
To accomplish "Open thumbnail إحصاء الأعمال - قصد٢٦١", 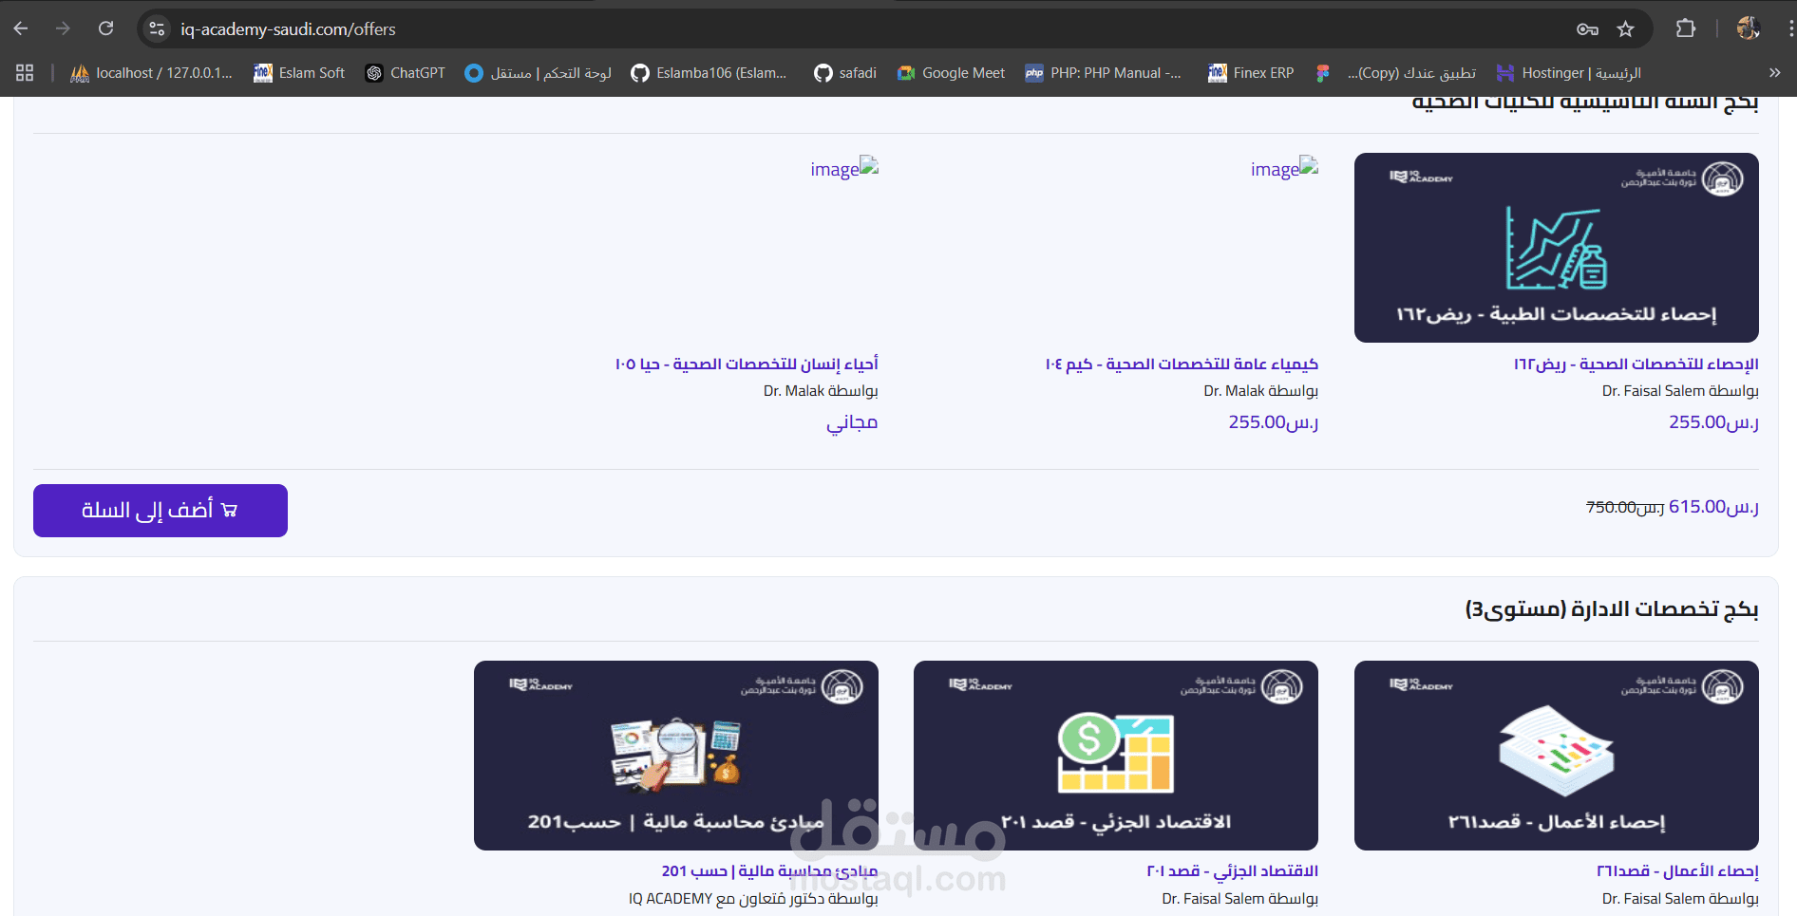I will [x=1556, y=756].
